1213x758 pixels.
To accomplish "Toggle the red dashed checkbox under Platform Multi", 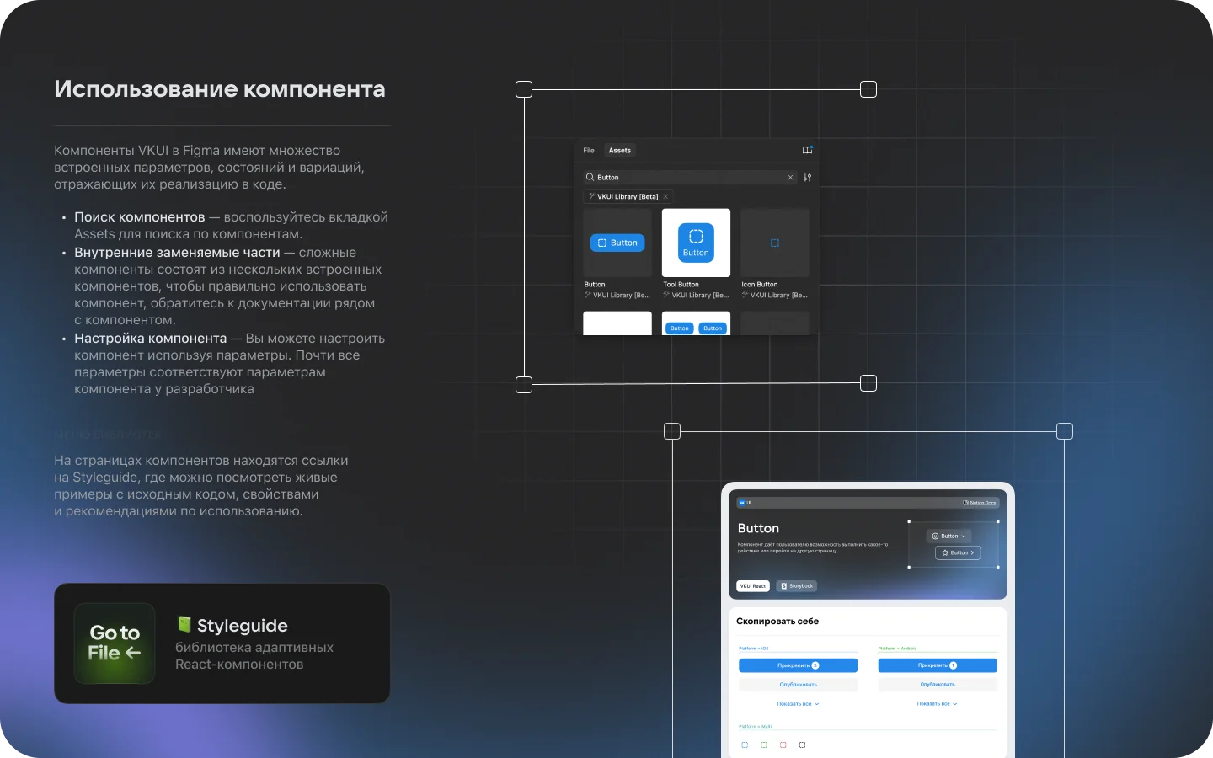I will 783,745.
